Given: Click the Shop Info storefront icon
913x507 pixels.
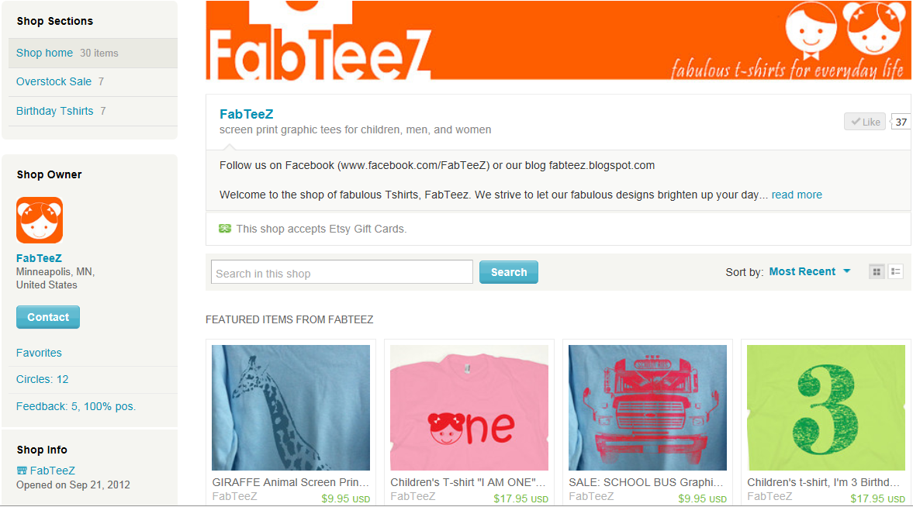Looking at the screenshot, I should (22, 471).
